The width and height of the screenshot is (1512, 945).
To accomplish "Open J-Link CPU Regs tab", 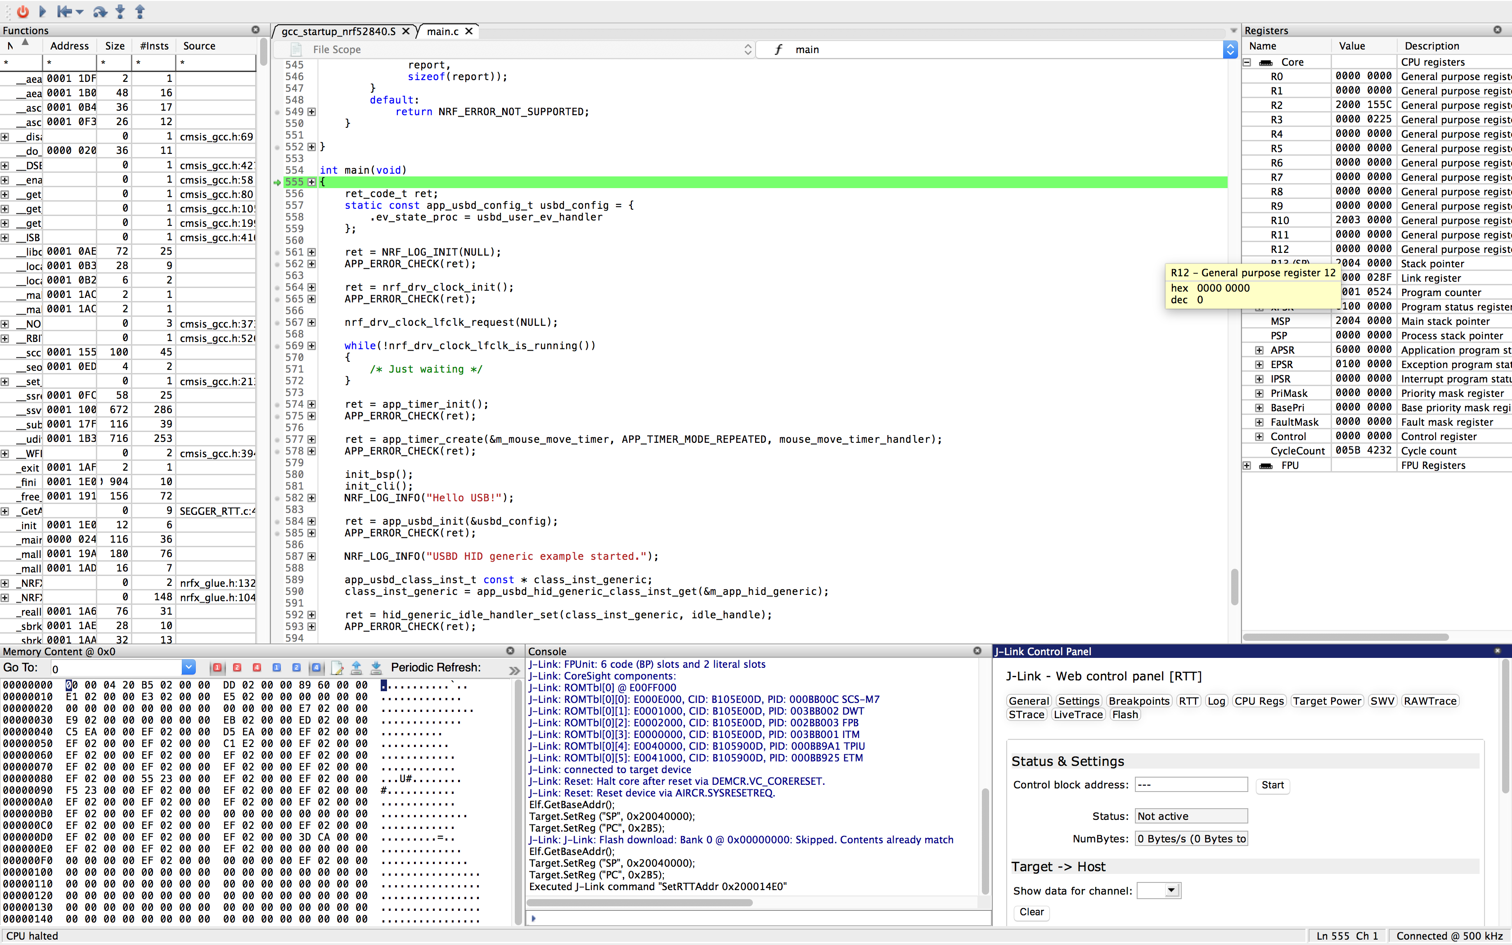I will [1259, 701].
